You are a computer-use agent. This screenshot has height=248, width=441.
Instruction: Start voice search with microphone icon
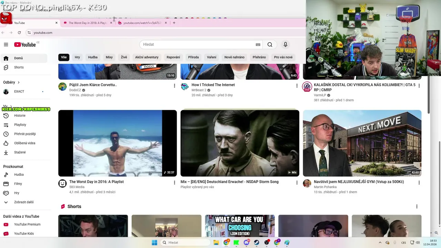click(285, 44)
